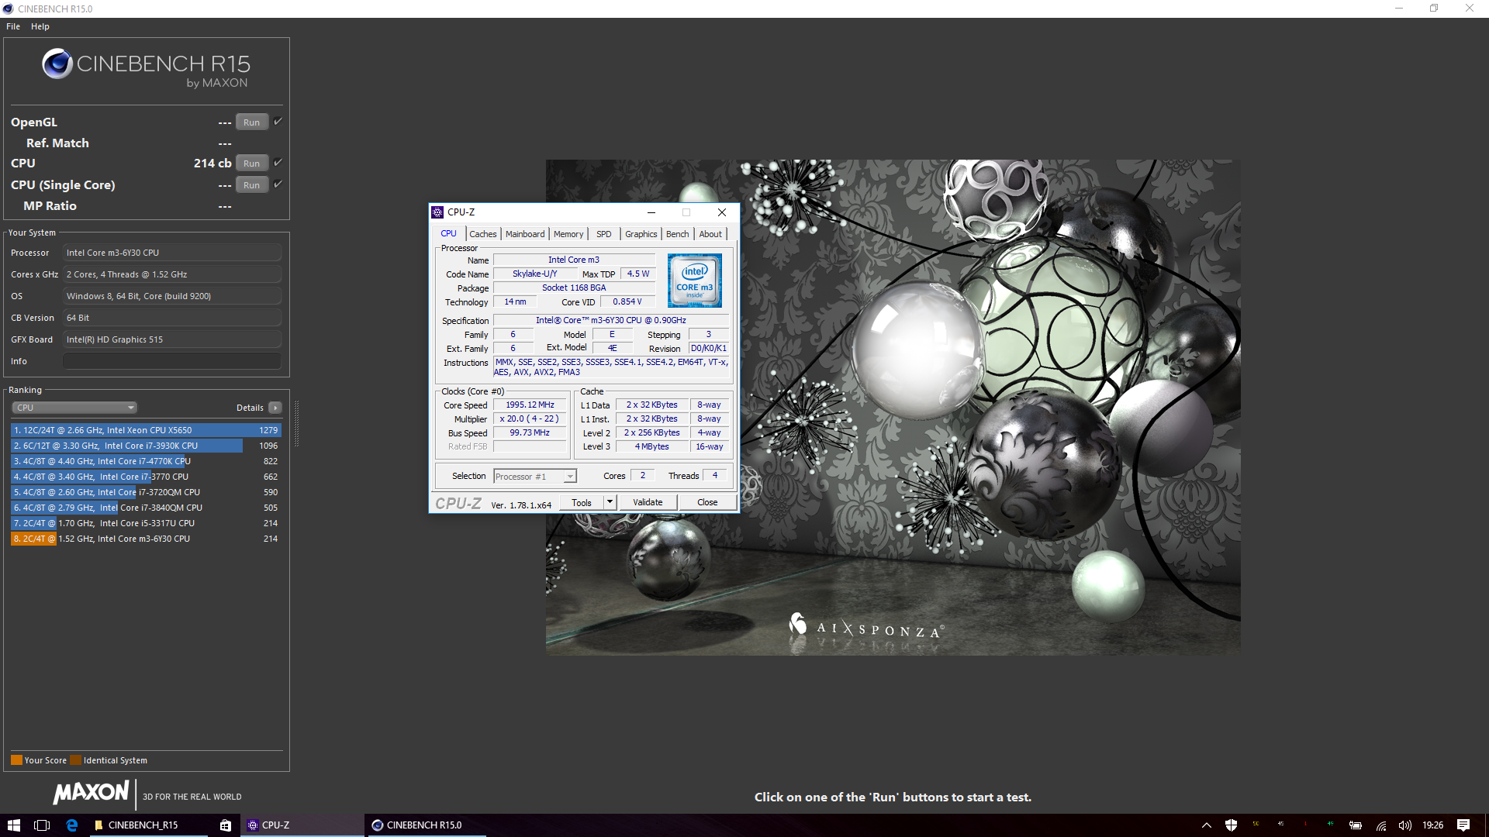
Task: Open Windows Start menu
Action: click(x=13, y=825)
